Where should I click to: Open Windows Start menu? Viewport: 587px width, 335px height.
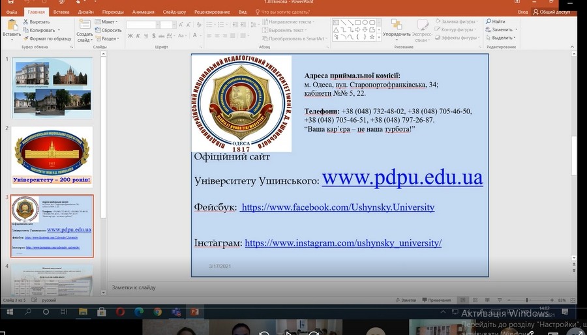point(10,312)
